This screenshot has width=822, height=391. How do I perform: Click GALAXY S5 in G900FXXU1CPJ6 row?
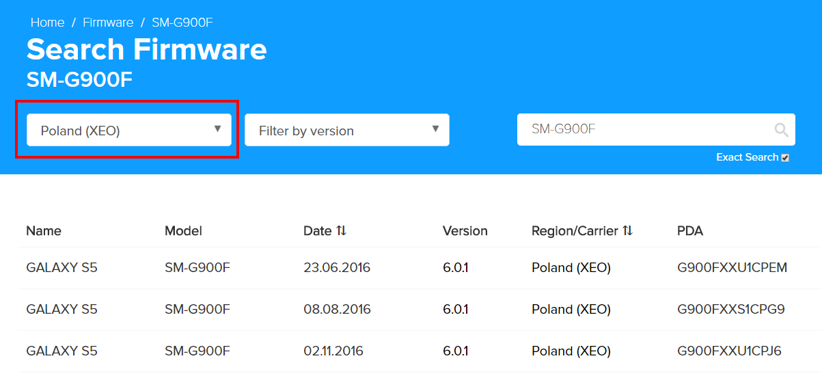point(61,351)
